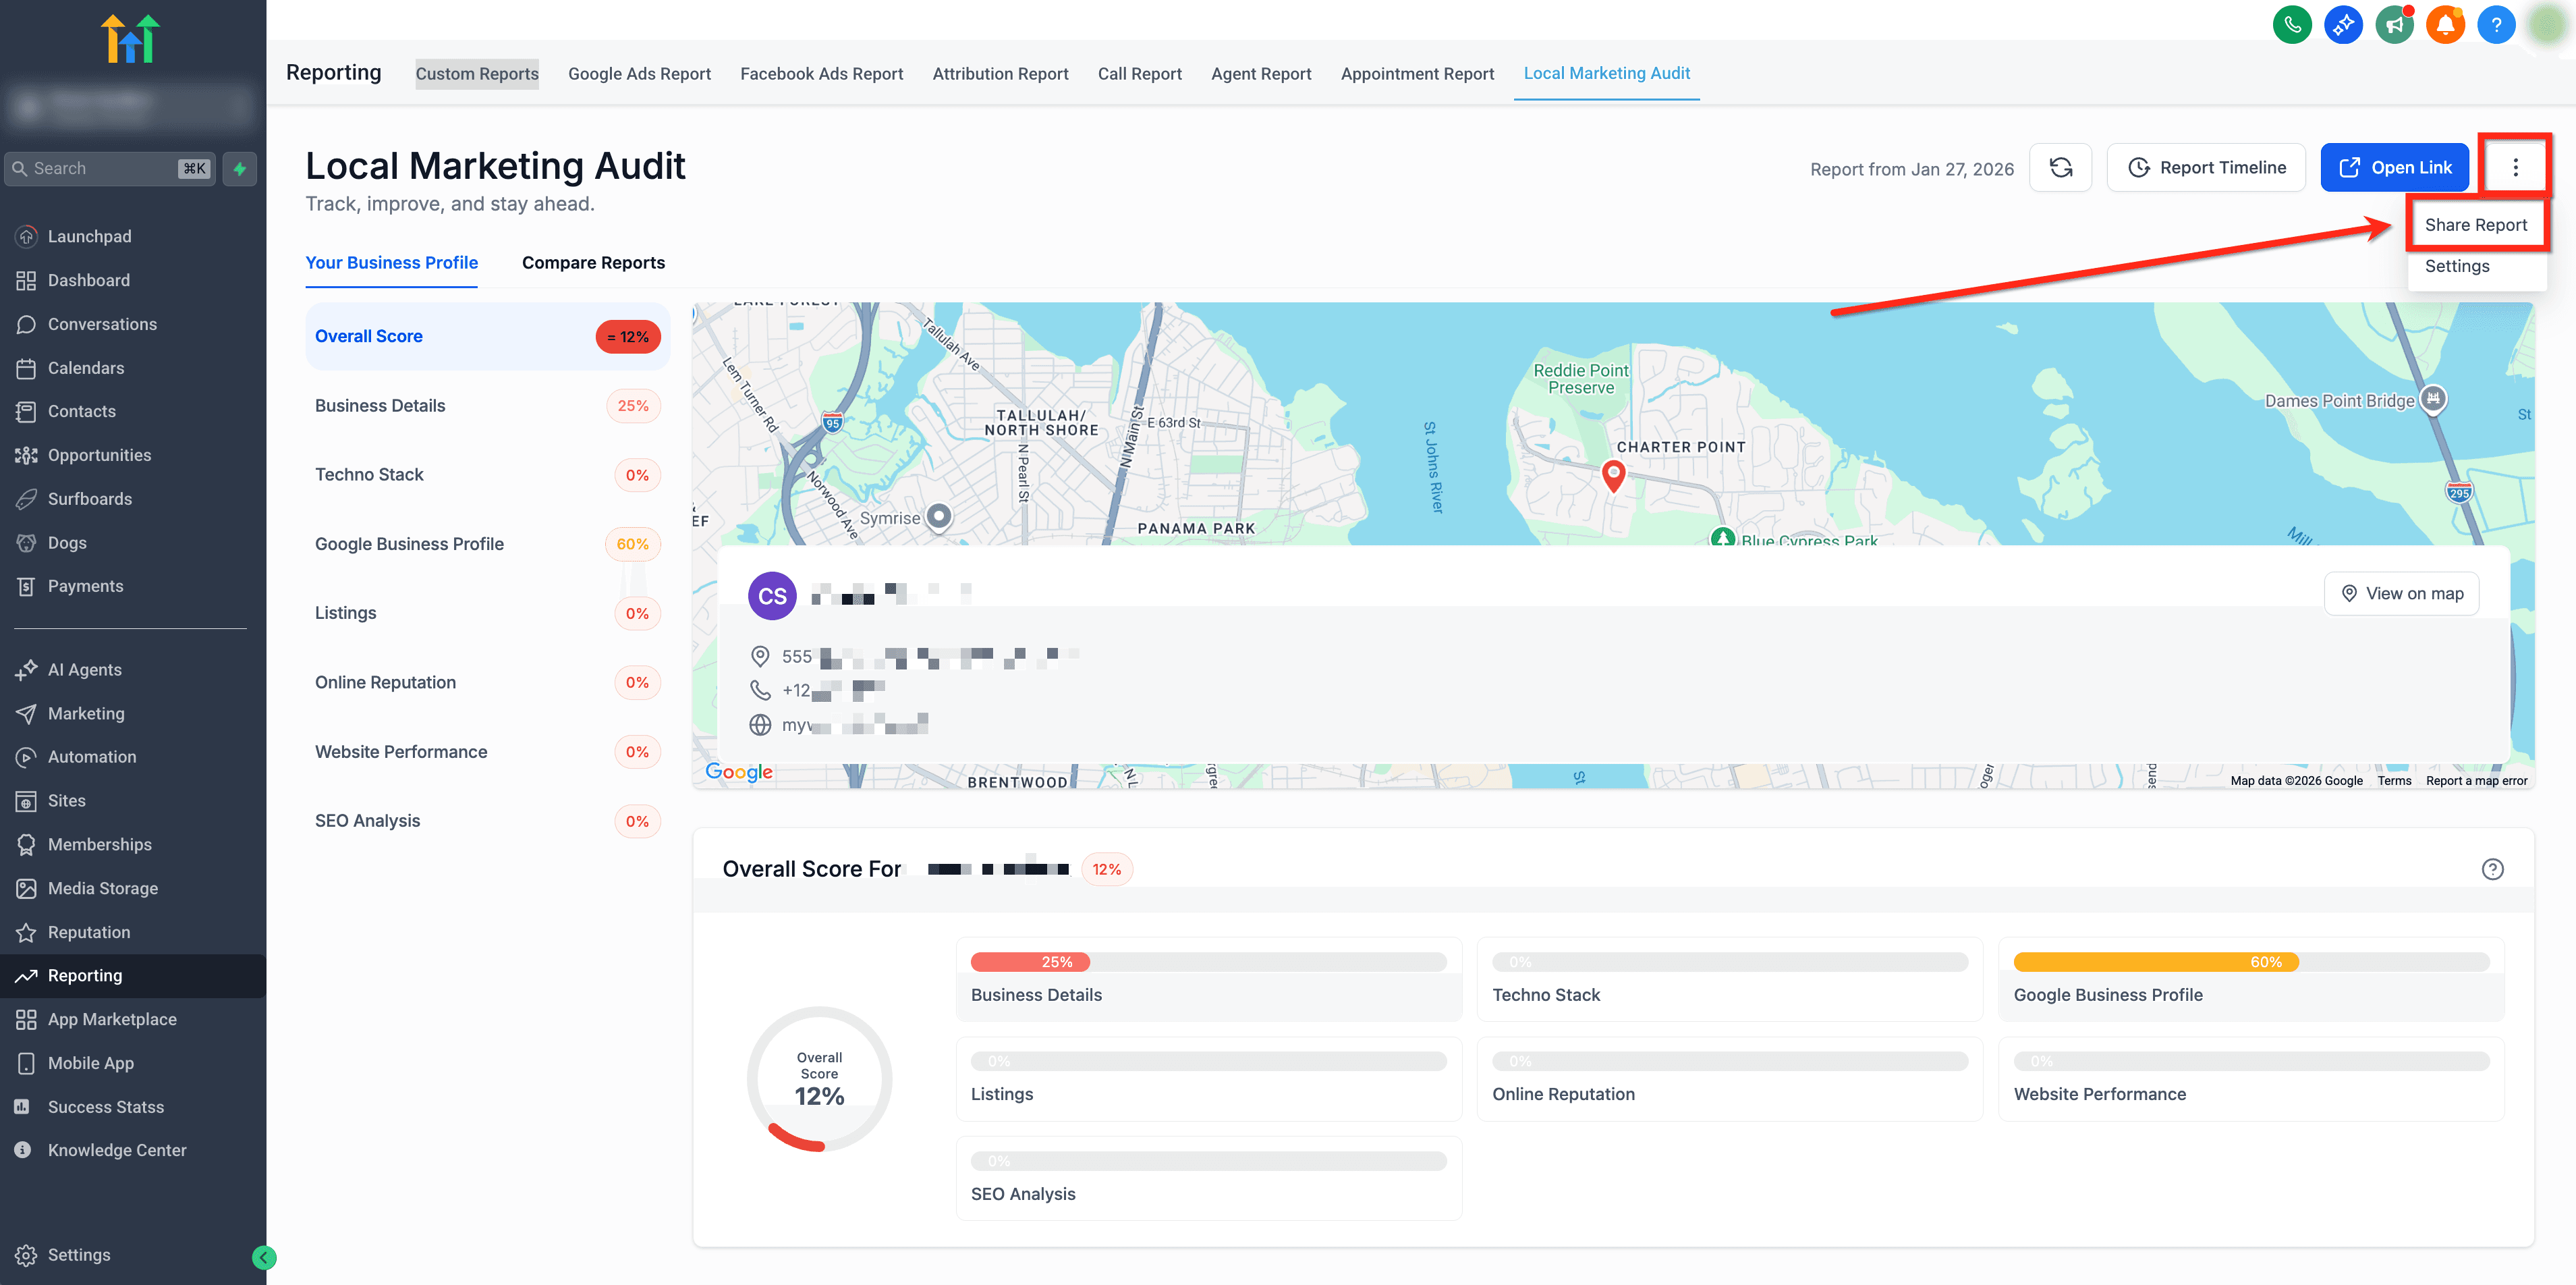Select Website Performance in the audit list

click(488, 751)
